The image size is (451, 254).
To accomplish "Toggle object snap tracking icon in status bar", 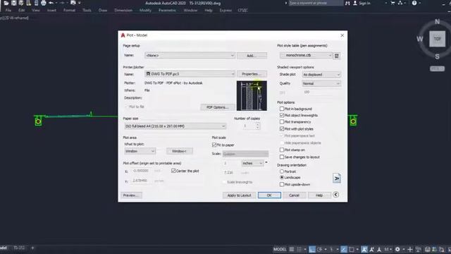I will [344, 249].
